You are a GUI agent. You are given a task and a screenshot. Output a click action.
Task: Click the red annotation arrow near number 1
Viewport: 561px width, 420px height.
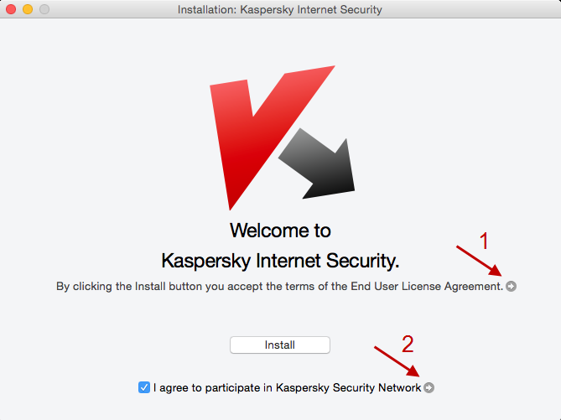479,261
